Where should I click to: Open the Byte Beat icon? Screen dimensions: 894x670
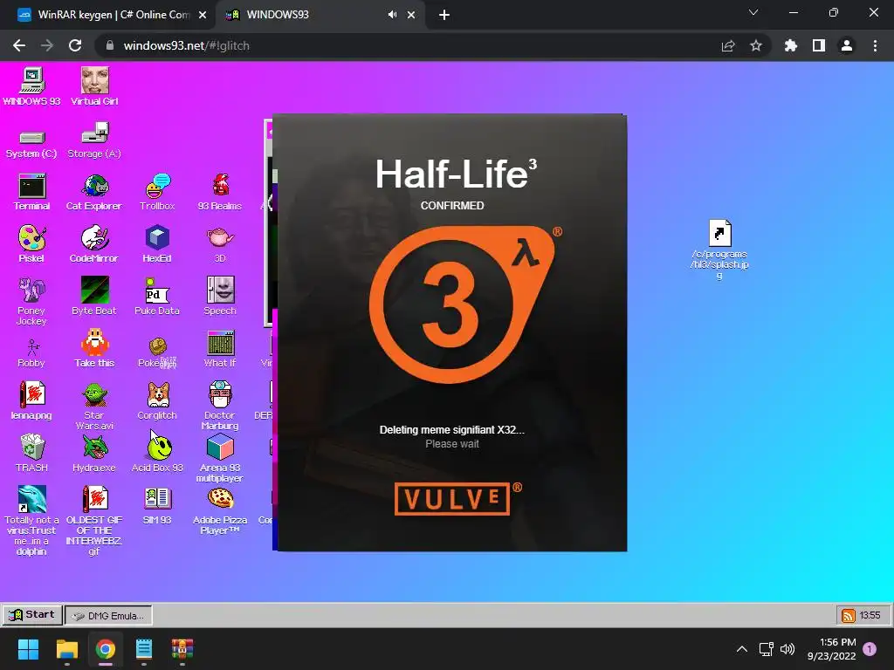(x=94, y=297)
